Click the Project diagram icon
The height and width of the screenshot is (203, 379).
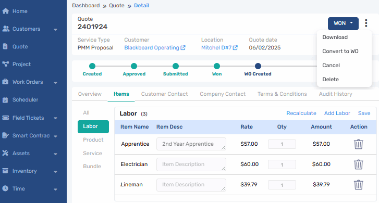click(6, 64)
